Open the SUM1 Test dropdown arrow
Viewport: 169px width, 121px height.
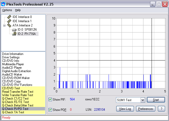tap(143, 100)
